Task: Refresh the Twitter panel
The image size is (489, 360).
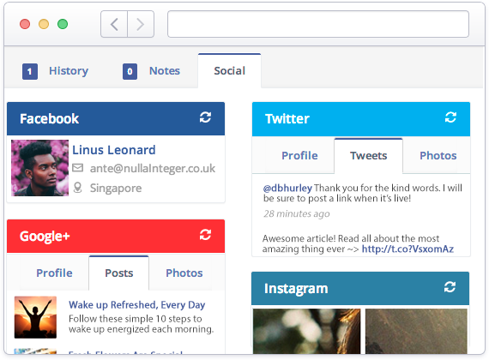Action: (x=450, y=117)
